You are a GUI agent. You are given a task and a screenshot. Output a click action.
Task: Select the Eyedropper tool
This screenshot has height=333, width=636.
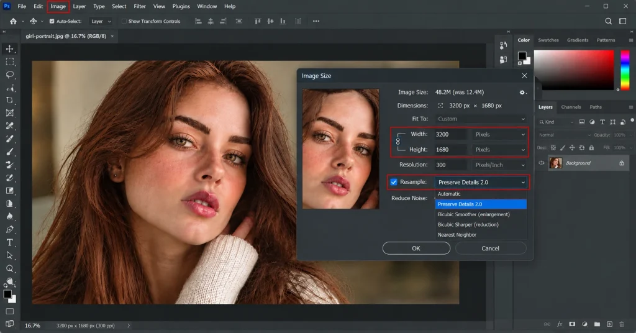(x=9, y=125)
